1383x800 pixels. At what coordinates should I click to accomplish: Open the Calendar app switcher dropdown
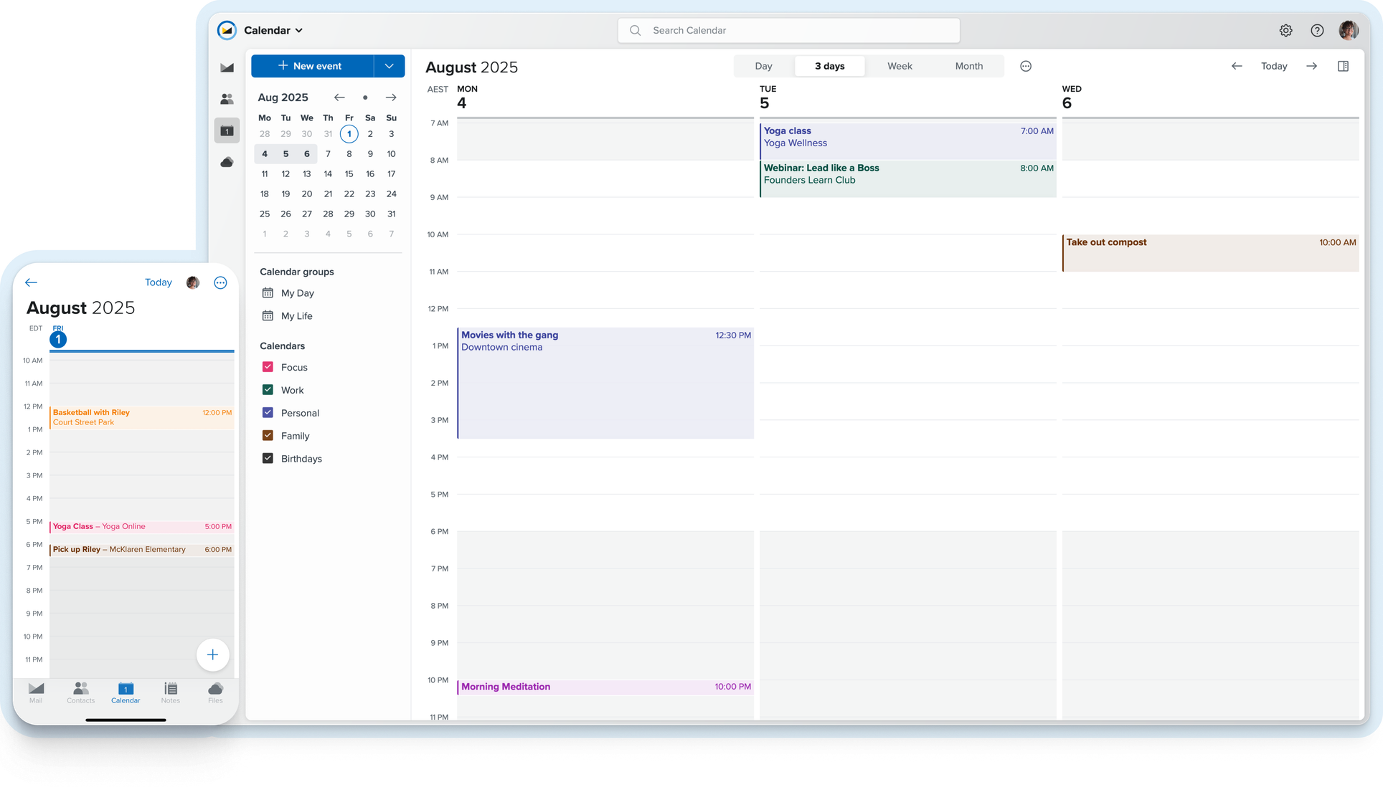(x=273, y=30)
